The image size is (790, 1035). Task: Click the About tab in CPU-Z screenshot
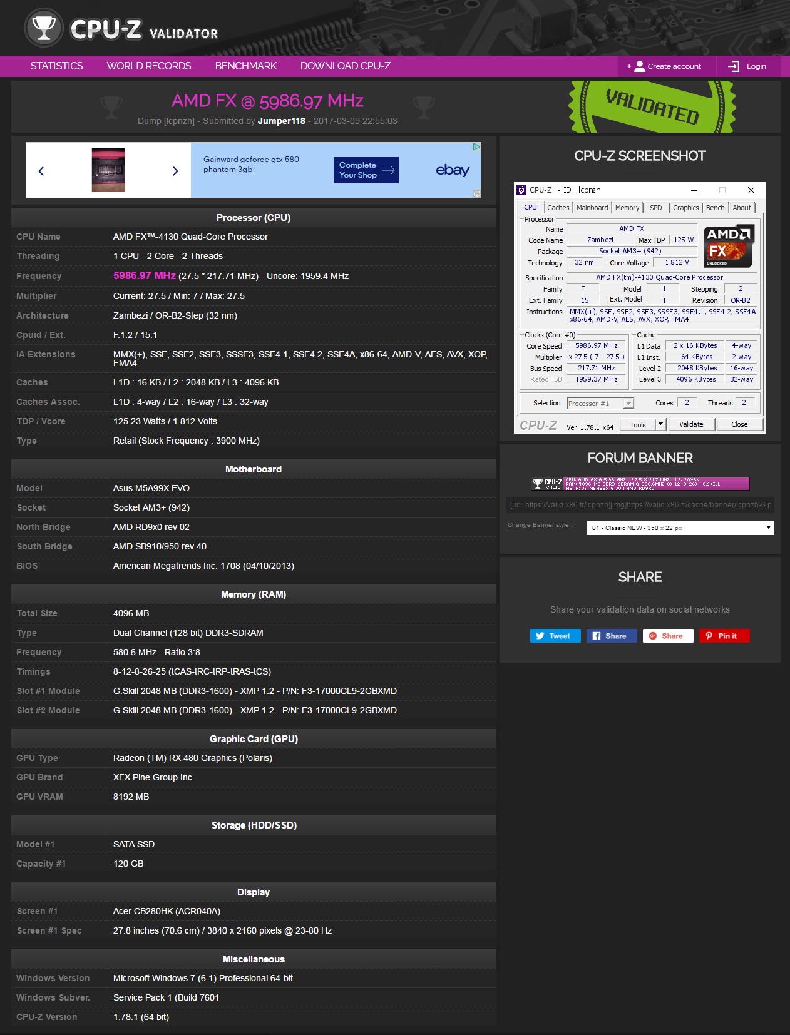click(x=742, y=208)
